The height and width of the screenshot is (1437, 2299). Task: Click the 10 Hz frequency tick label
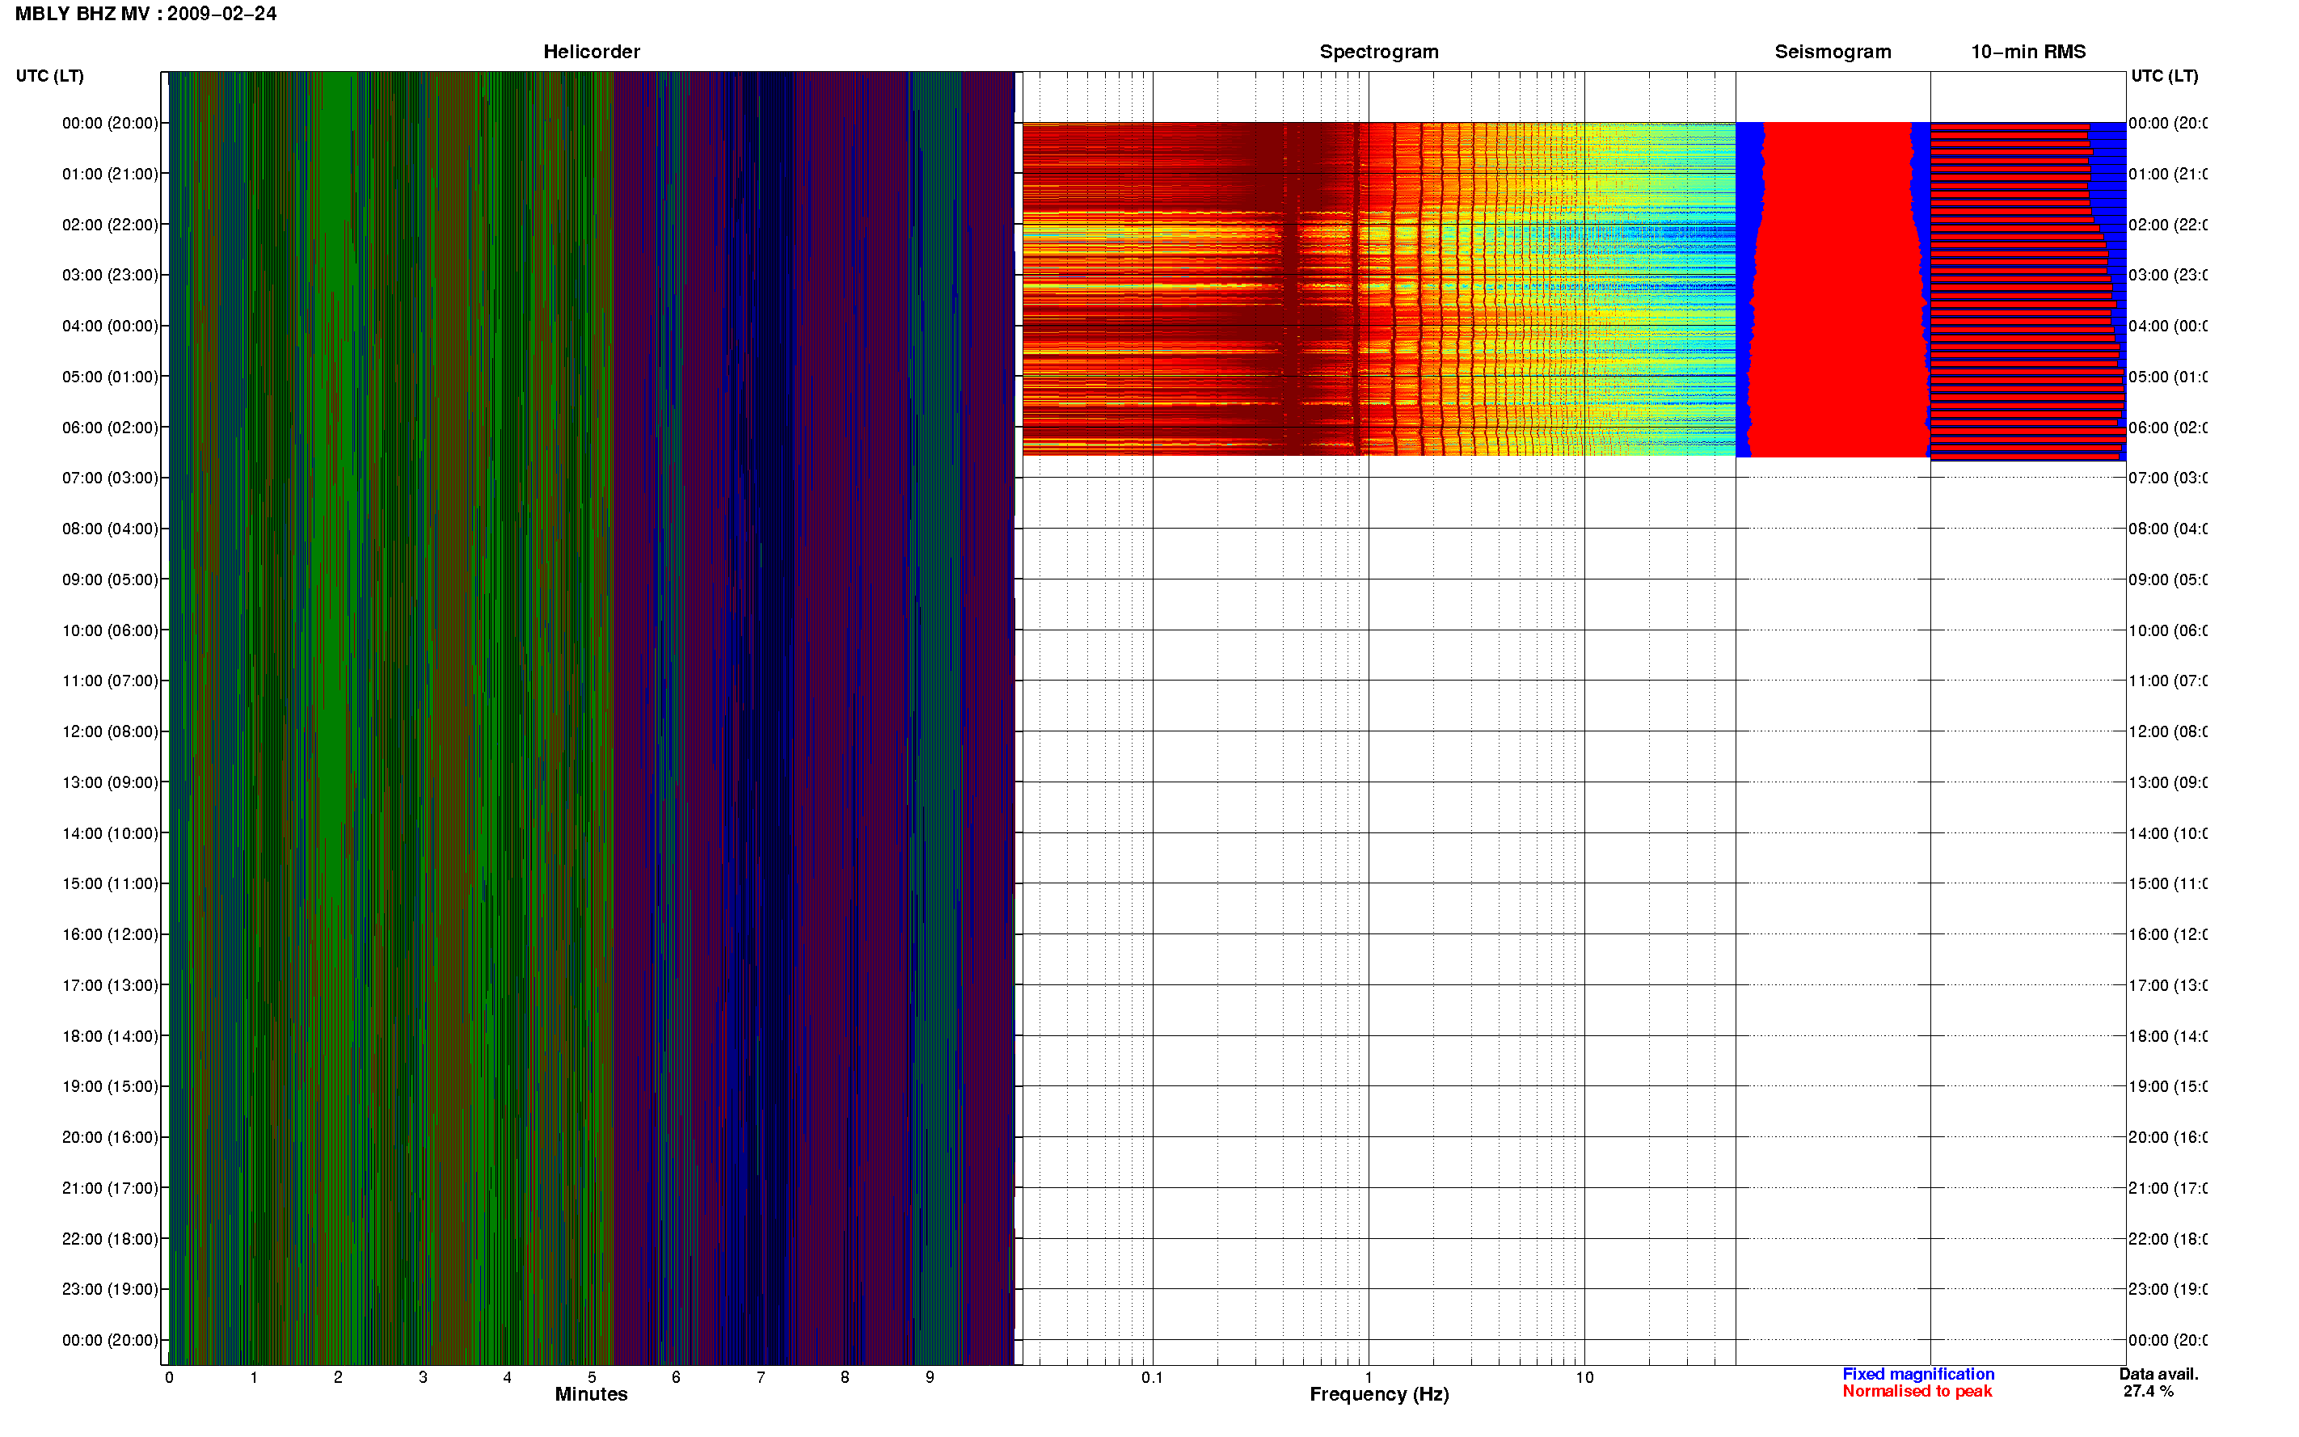pyautogui.click(x=1584, y=1377)
